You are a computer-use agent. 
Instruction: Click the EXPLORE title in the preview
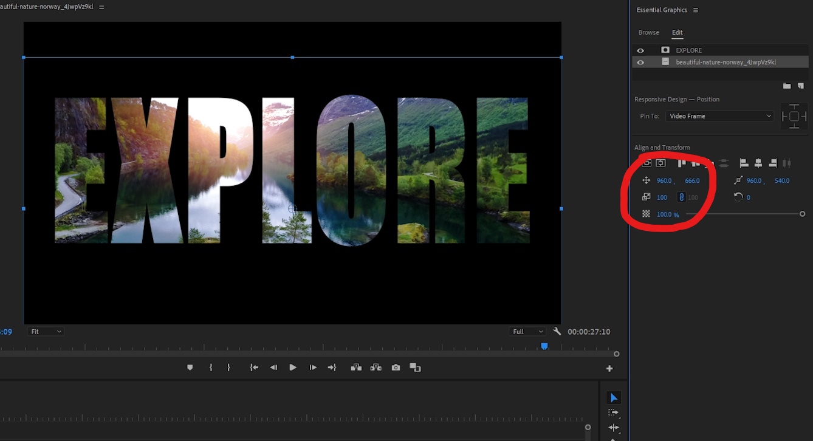292,171
